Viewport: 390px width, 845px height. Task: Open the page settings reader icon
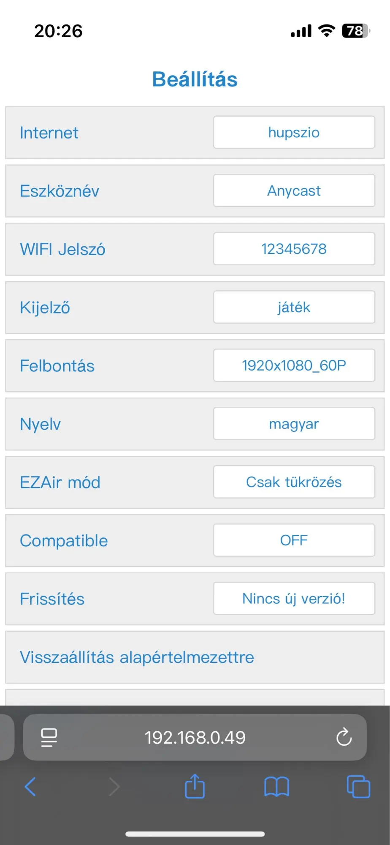(x=49, y=738)
